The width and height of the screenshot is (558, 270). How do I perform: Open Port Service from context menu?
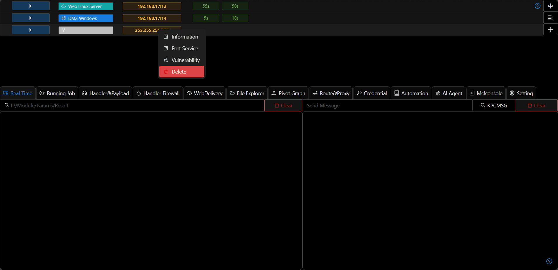tap(181, 48)
